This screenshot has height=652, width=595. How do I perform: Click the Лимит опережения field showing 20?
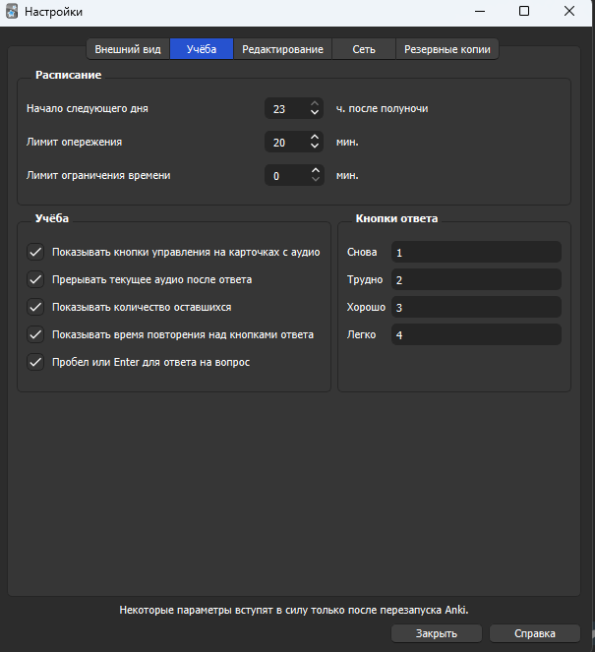(x=294, y=143)
